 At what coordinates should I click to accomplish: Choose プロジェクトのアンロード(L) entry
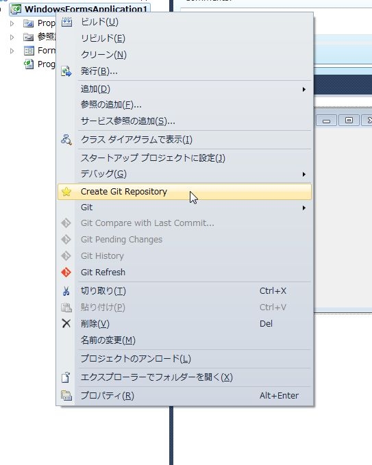coord(184,359)
